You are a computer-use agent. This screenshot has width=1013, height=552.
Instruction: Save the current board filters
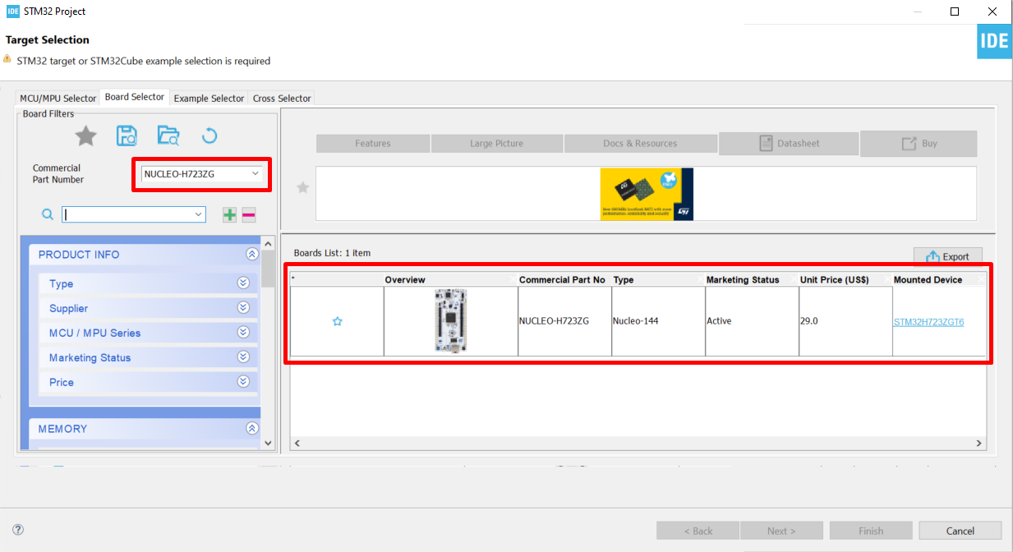127,136
